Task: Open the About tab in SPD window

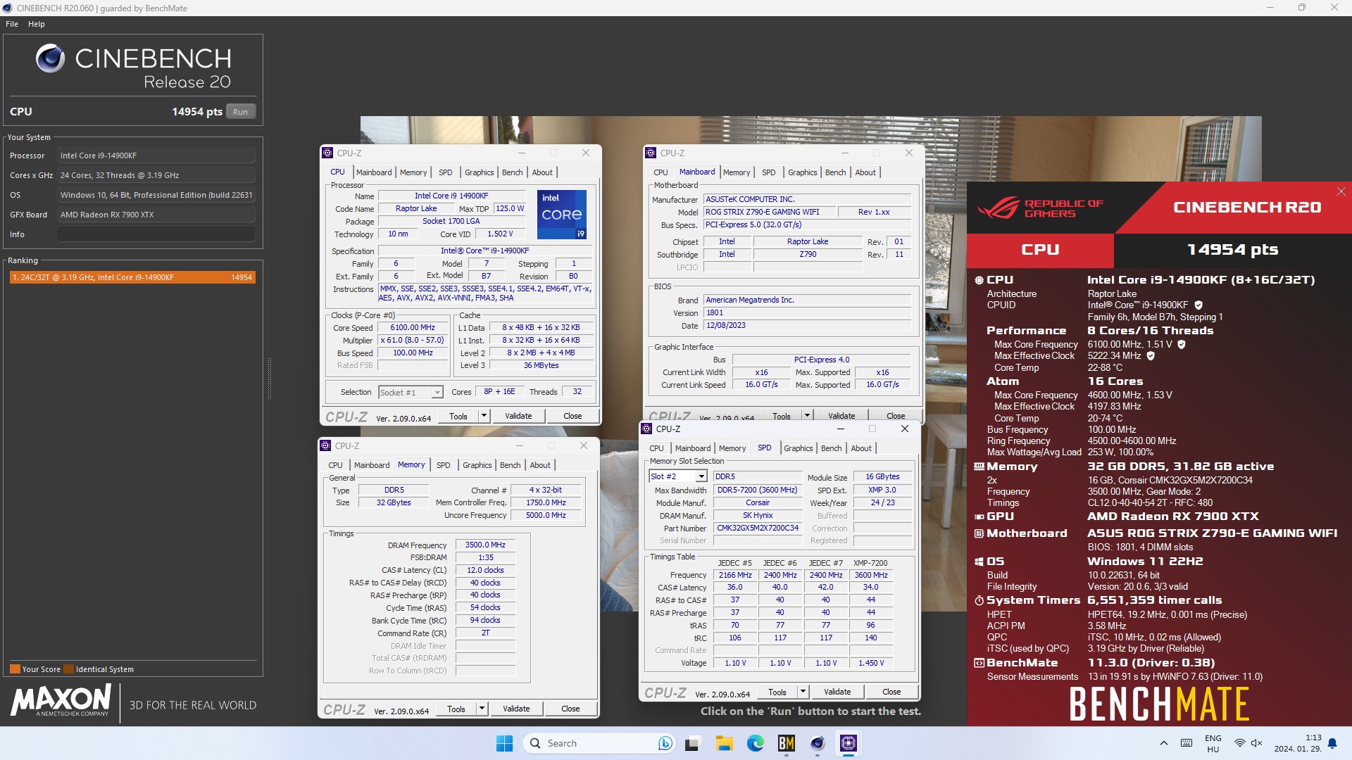Action: tap(861, 448)
